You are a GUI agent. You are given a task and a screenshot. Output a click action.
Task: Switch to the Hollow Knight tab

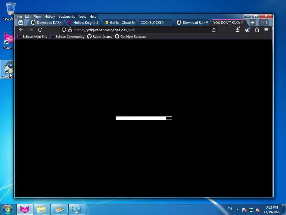[83, 22]
